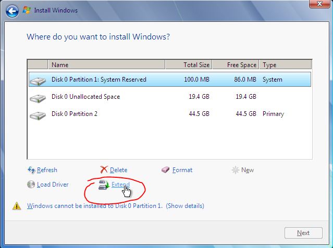Click 44.5 GB total size of Partition 2

pyautogui.click(x=199, y=114)
